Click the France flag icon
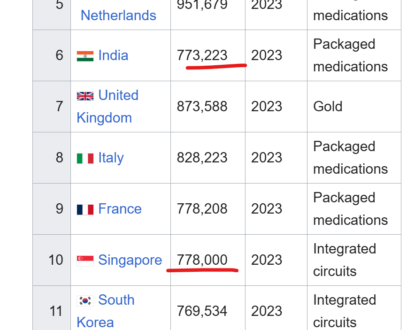This screenshot has width=407, height=330. (x=85, y=209)
